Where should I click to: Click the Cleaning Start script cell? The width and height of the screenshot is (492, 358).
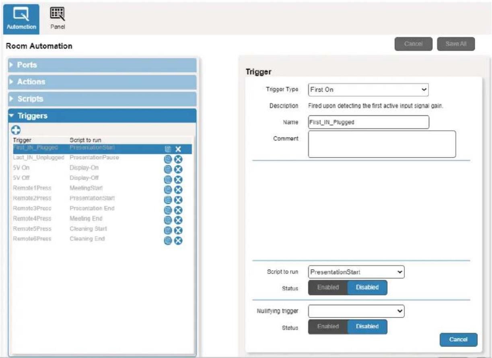88,229
